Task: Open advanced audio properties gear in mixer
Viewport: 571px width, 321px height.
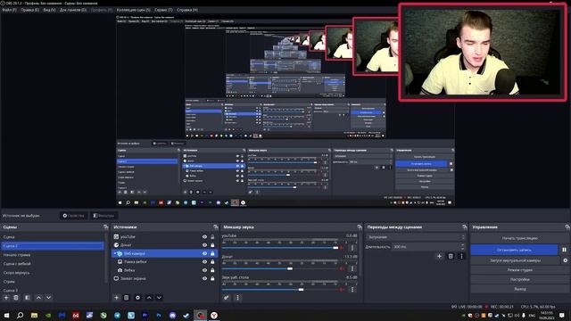Action: 227,298
